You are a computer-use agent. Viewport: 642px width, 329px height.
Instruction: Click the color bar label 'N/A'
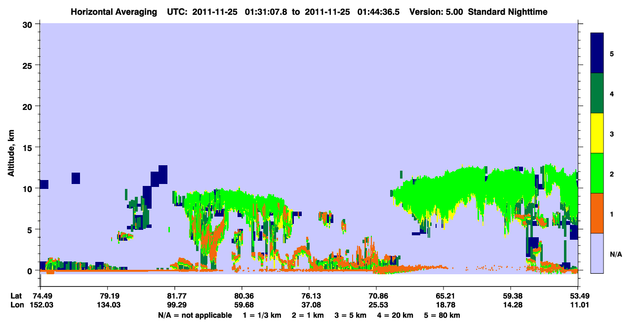coord(616,255)
